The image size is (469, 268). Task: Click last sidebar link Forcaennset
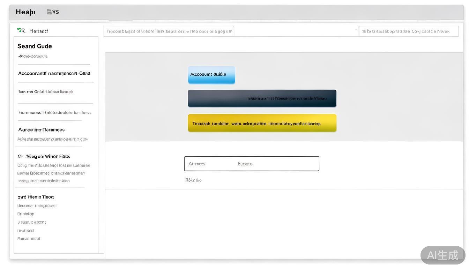coord(29,239)
